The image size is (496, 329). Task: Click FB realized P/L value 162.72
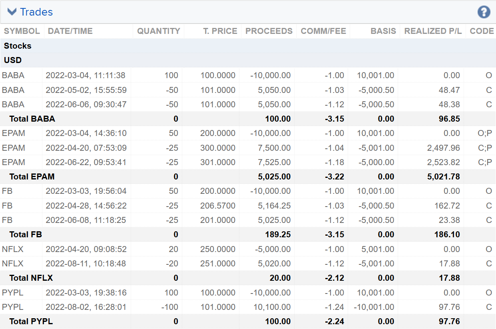coord(447,206)
